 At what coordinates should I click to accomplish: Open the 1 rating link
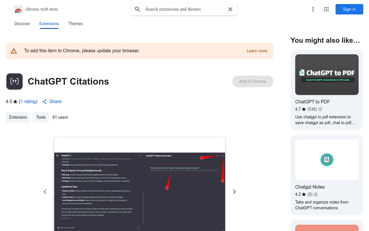28,101
